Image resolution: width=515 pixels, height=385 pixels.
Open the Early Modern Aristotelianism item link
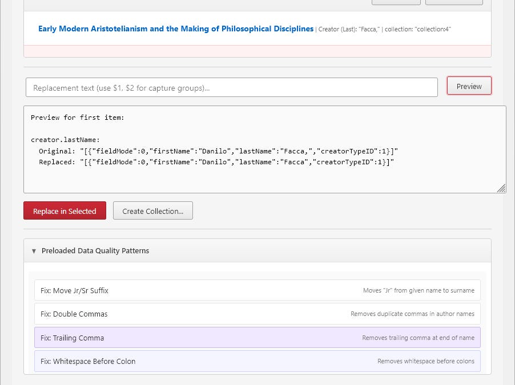(176, 29)
